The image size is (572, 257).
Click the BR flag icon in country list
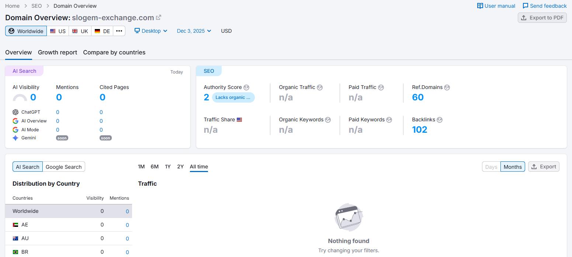15,252
